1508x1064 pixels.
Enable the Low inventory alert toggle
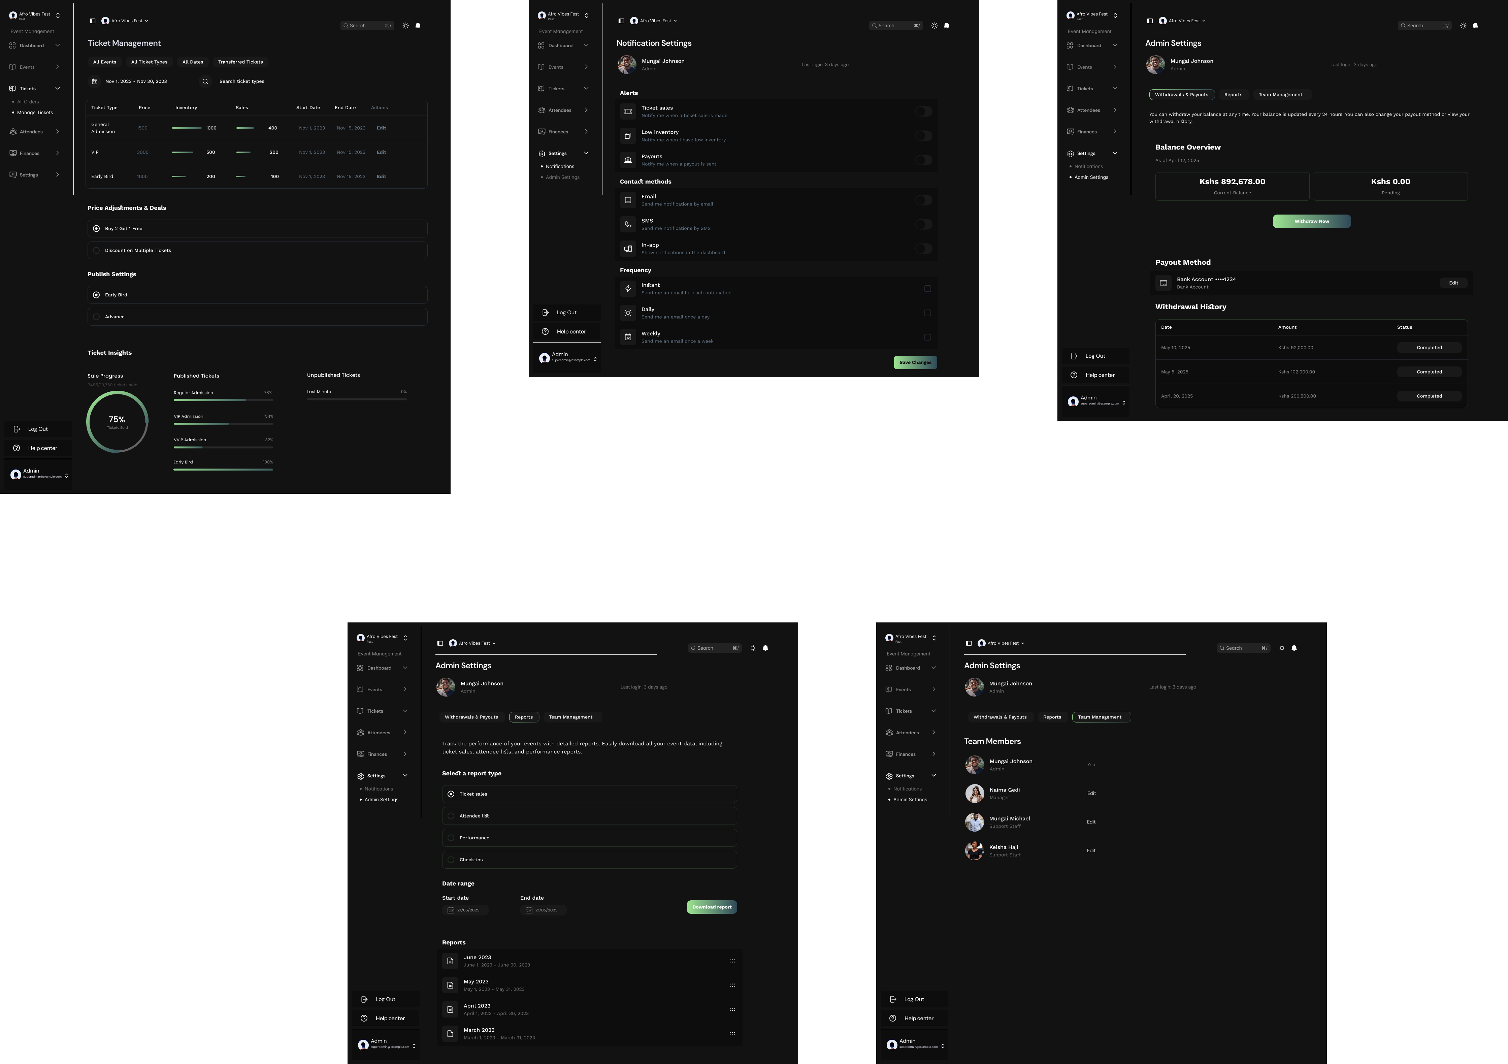923,136
